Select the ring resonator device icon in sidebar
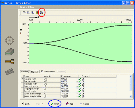135x108 pixels. click(x=9, y=40)
